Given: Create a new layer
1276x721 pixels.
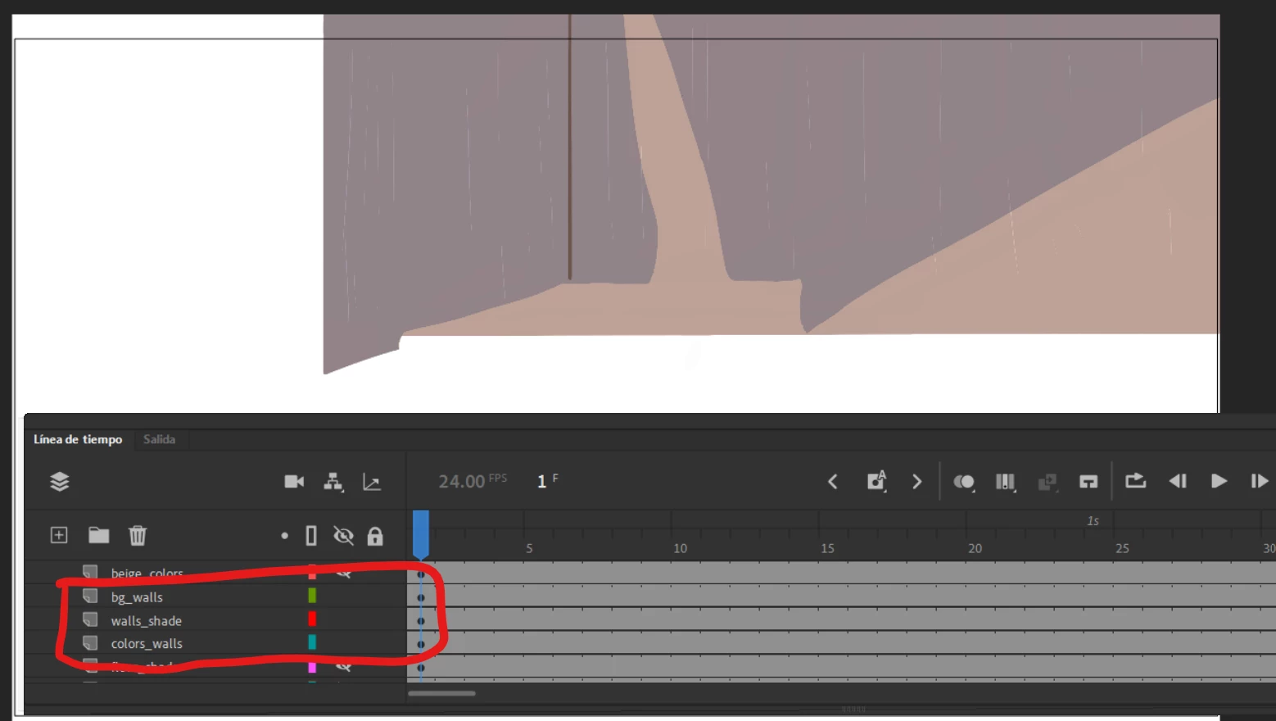Looking at the screenshot, I should (59, 535).
